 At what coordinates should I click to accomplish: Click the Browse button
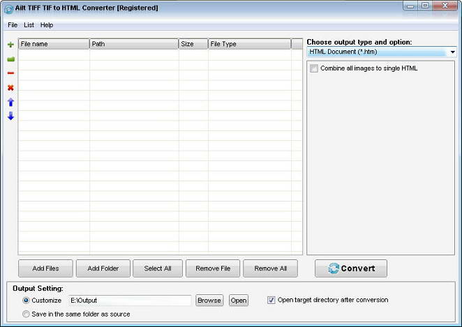tap(209, 301)
